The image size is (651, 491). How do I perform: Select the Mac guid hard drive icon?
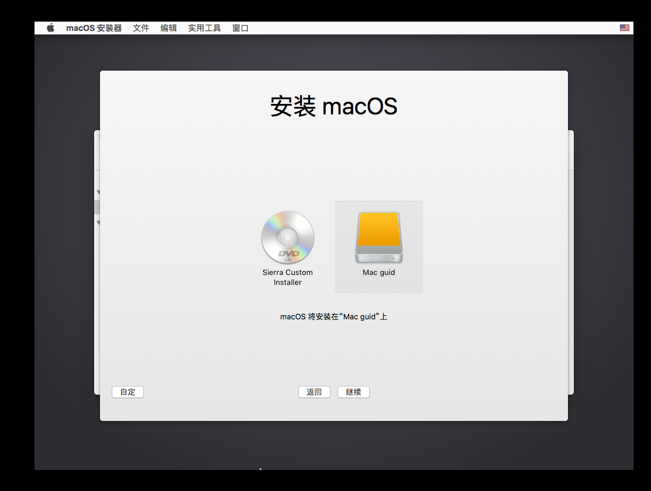pos(378,238)
